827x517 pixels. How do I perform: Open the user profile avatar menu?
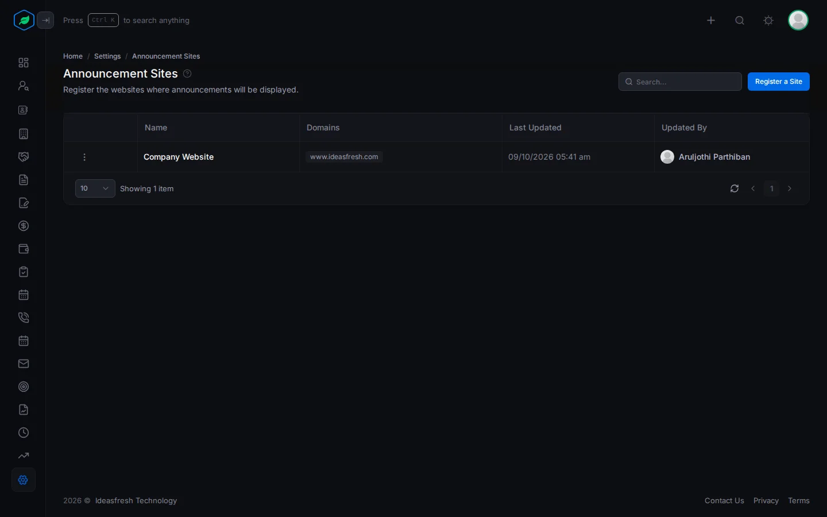click(798, 20)
